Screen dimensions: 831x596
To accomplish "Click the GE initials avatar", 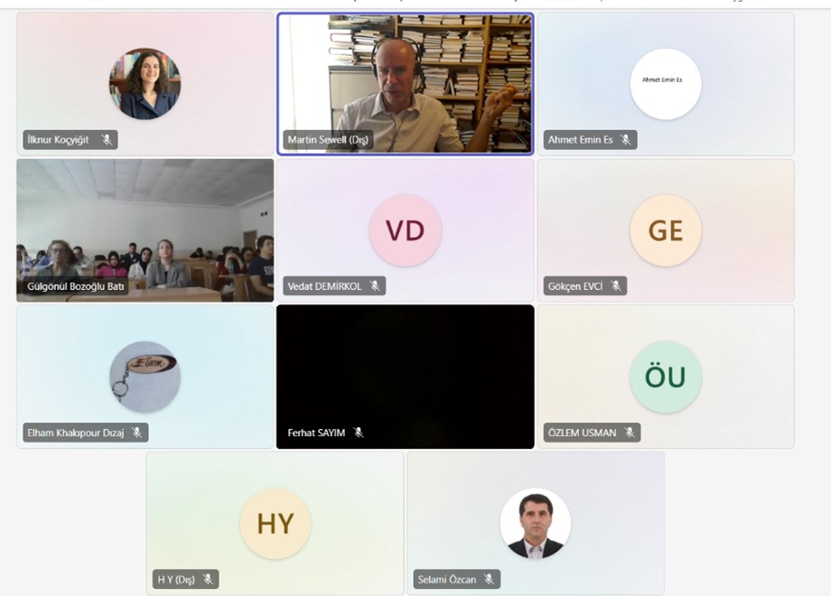I will [666, 230].
